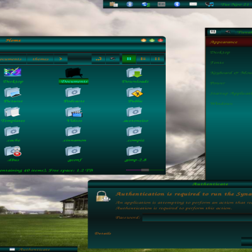Open the Desktop folder icon
The height and width of the screenshot is (252, 252).
click(x=13, y=72)
